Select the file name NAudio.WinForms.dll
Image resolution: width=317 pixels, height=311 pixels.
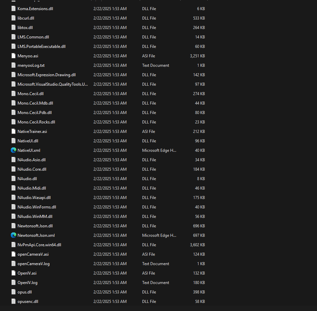point(37,207)
